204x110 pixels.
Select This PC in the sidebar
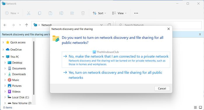[x=15, y=57]
